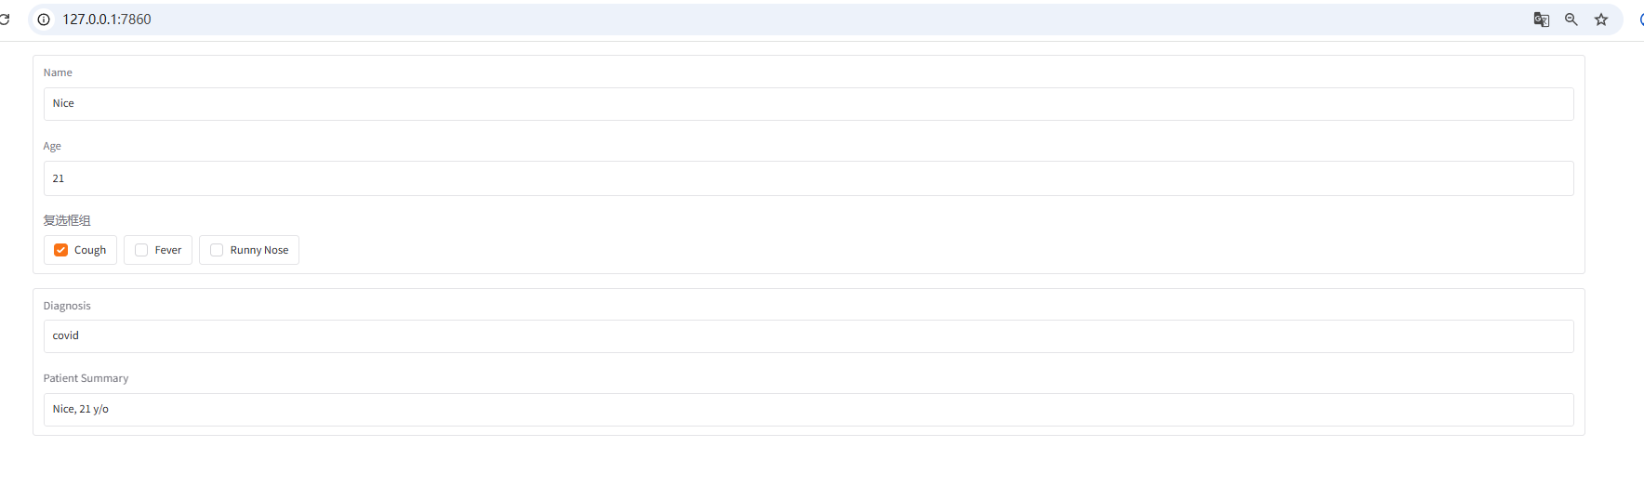Open the zoom magnifier icon in address bar
This screenshot has width=1644, height=486.
[1571, 20]
